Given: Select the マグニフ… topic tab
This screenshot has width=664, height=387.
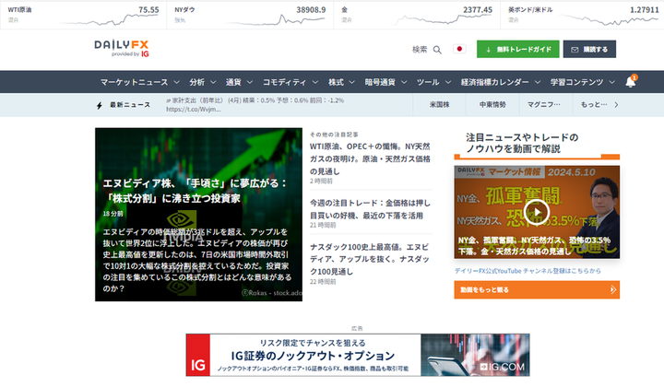Looking at the screenshot, I should click(x=544, y=104).
